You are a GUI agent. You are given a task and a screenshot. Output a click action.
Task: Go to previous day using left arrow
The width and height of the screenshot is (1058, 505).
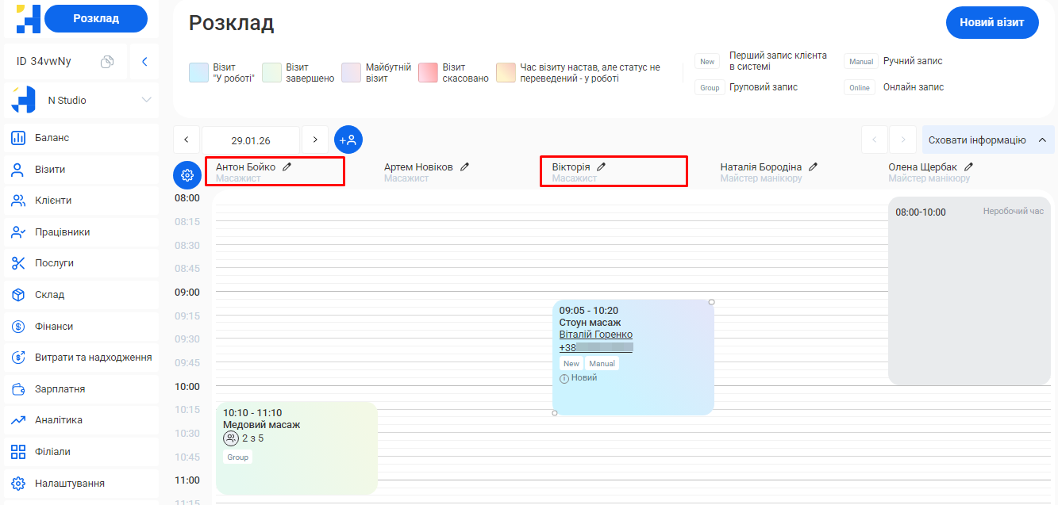(x=187, y=140)
